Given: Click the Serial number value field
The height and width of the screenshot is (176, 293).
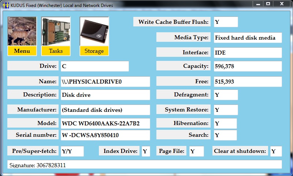Looking at the screenshot, I should [105, 135].
